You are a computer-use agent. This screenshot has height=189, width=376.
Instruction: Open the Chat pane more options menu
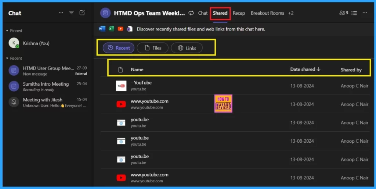click(61, 13)
